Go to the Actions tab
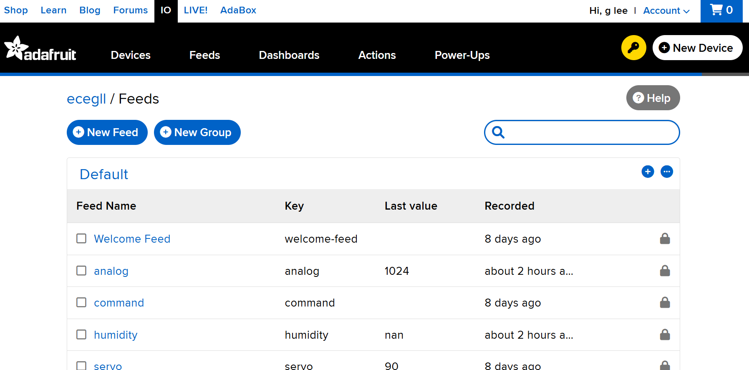 click(x=377, y=55)
